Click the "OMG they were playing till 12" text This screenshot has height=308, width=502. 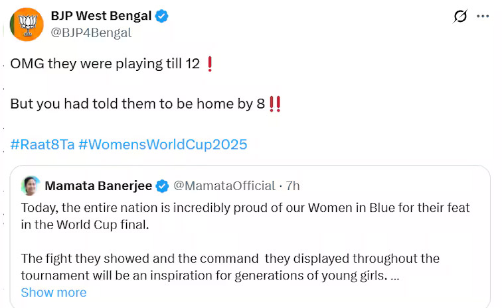click(104, 65)
